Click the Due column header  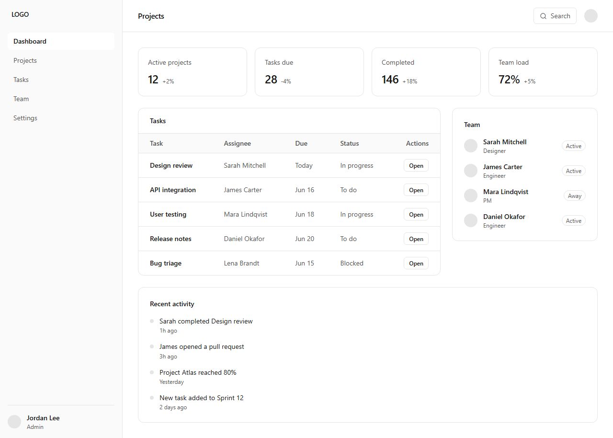coord(301,143)
